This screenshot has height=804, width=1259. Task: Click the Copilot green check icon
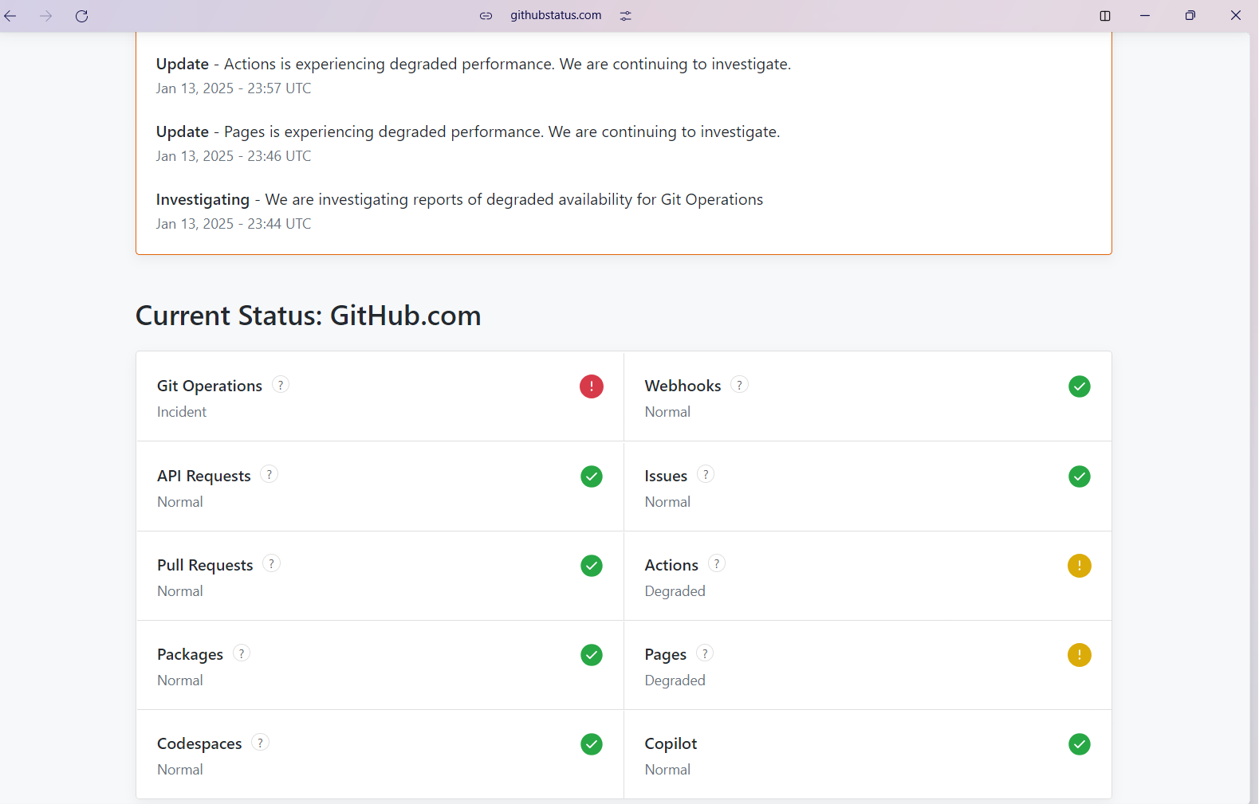coord(1080,744)
